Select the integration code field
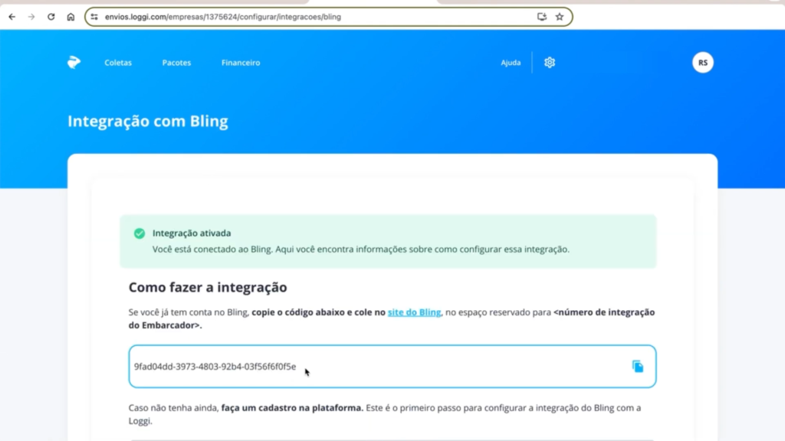 (392, 367)
